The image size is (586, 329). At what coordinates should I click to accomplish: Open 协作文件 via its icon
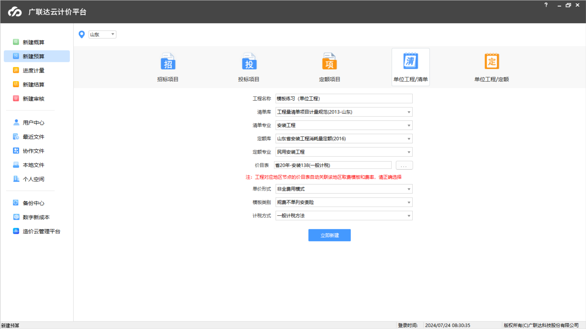click(16, 151)
